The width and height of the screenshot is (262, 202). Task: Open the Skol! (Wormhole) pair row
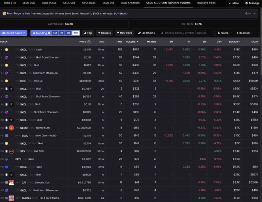[x=130, y=135]
